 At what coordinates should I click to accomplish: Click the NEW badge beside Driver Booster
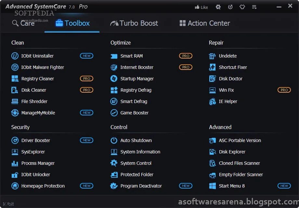(x=86, y=140)
